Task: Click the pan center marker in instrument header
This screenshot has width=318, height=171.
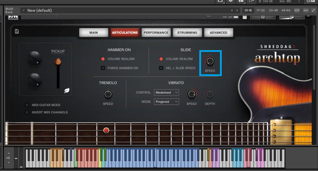Action: coord(263,17)
